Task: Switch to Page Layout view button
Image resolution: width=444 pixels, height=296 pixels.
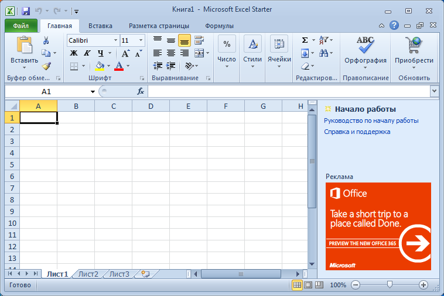Action: coord(308,285)
